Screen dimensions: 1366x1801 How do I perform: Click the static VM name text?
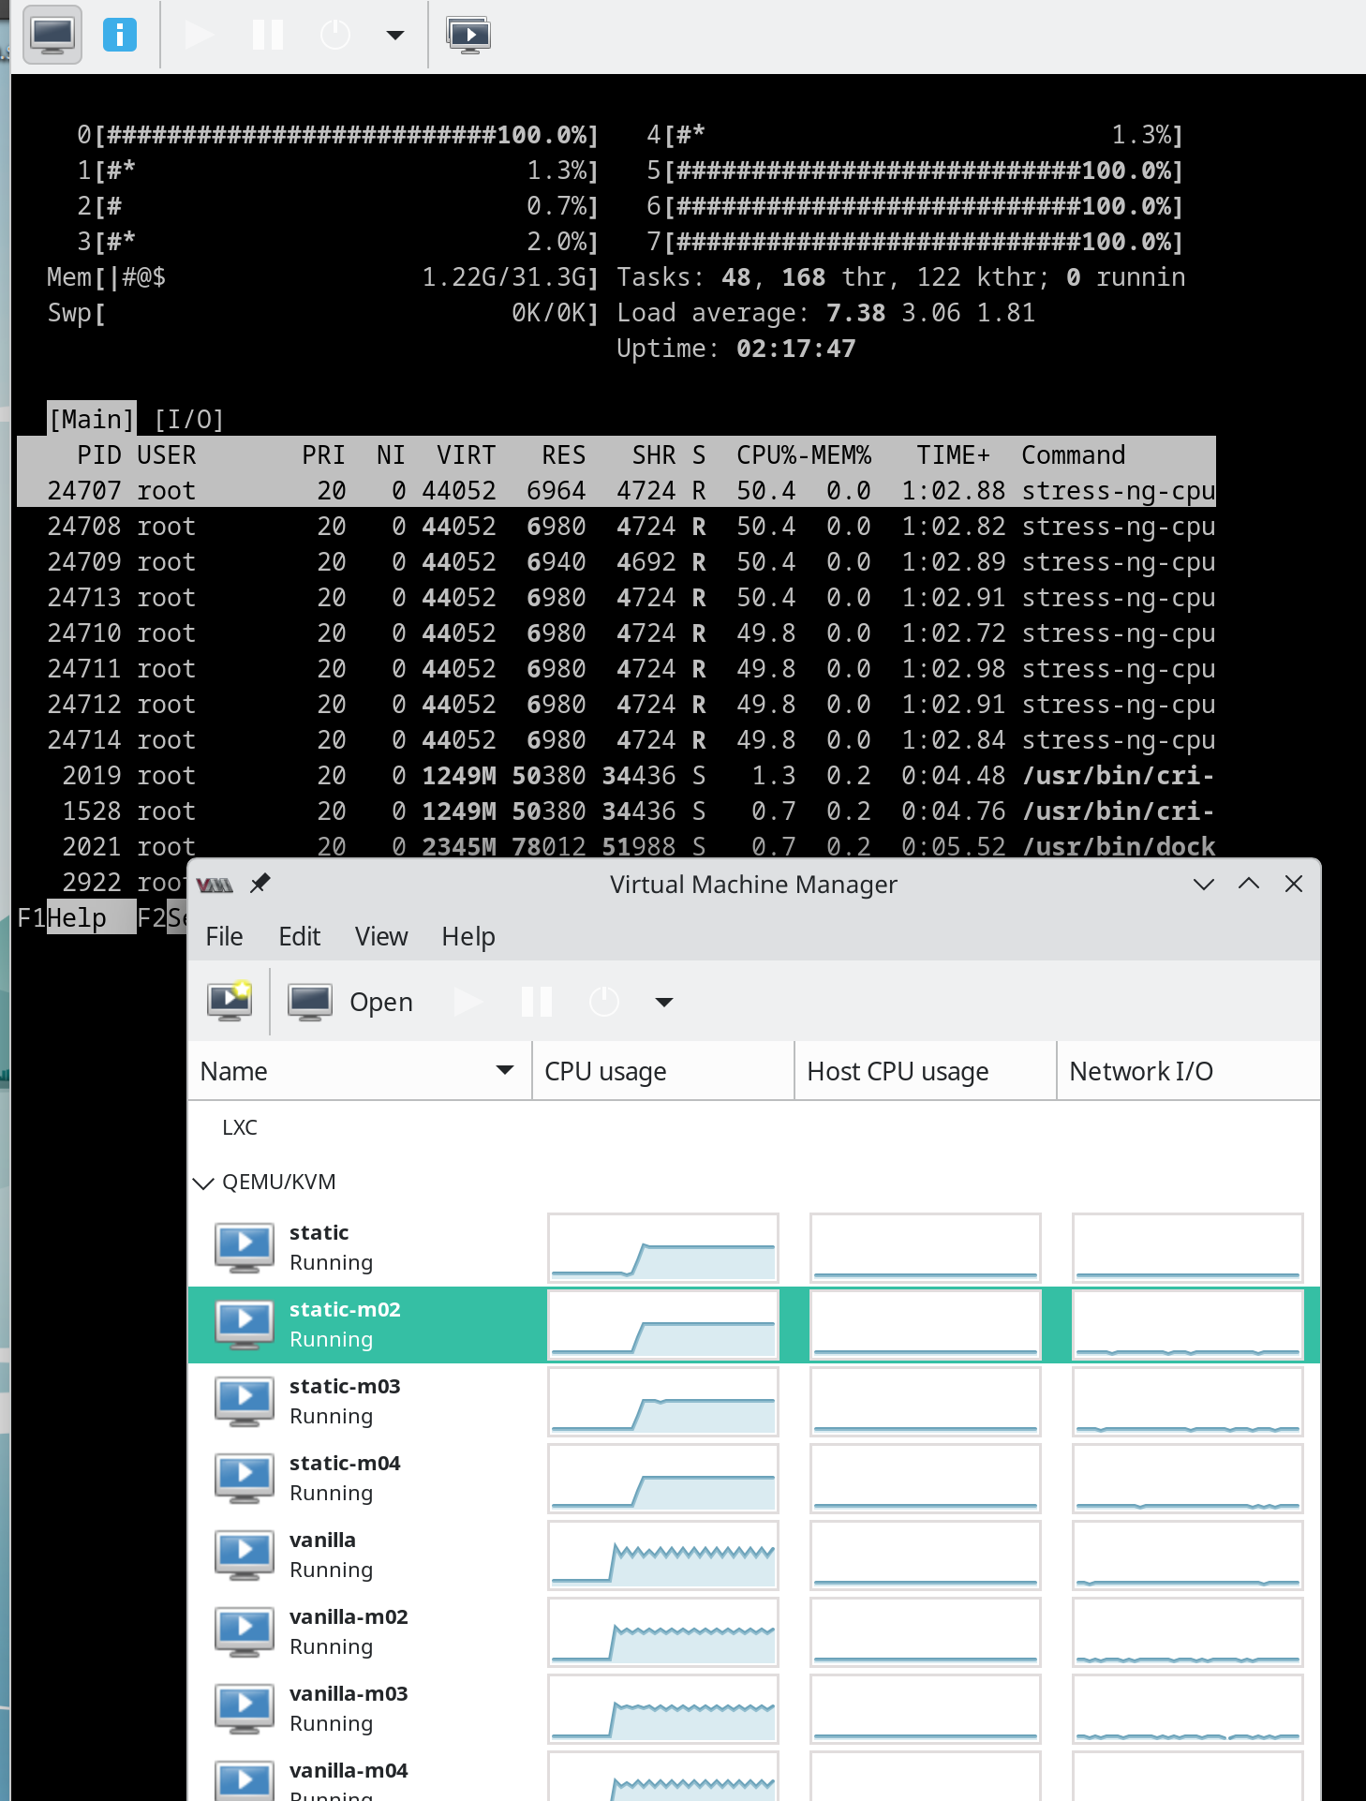coord(319,1232)
